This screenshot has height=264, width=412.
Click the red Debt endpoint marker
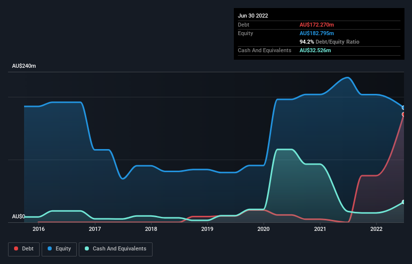tap(403, 114)
